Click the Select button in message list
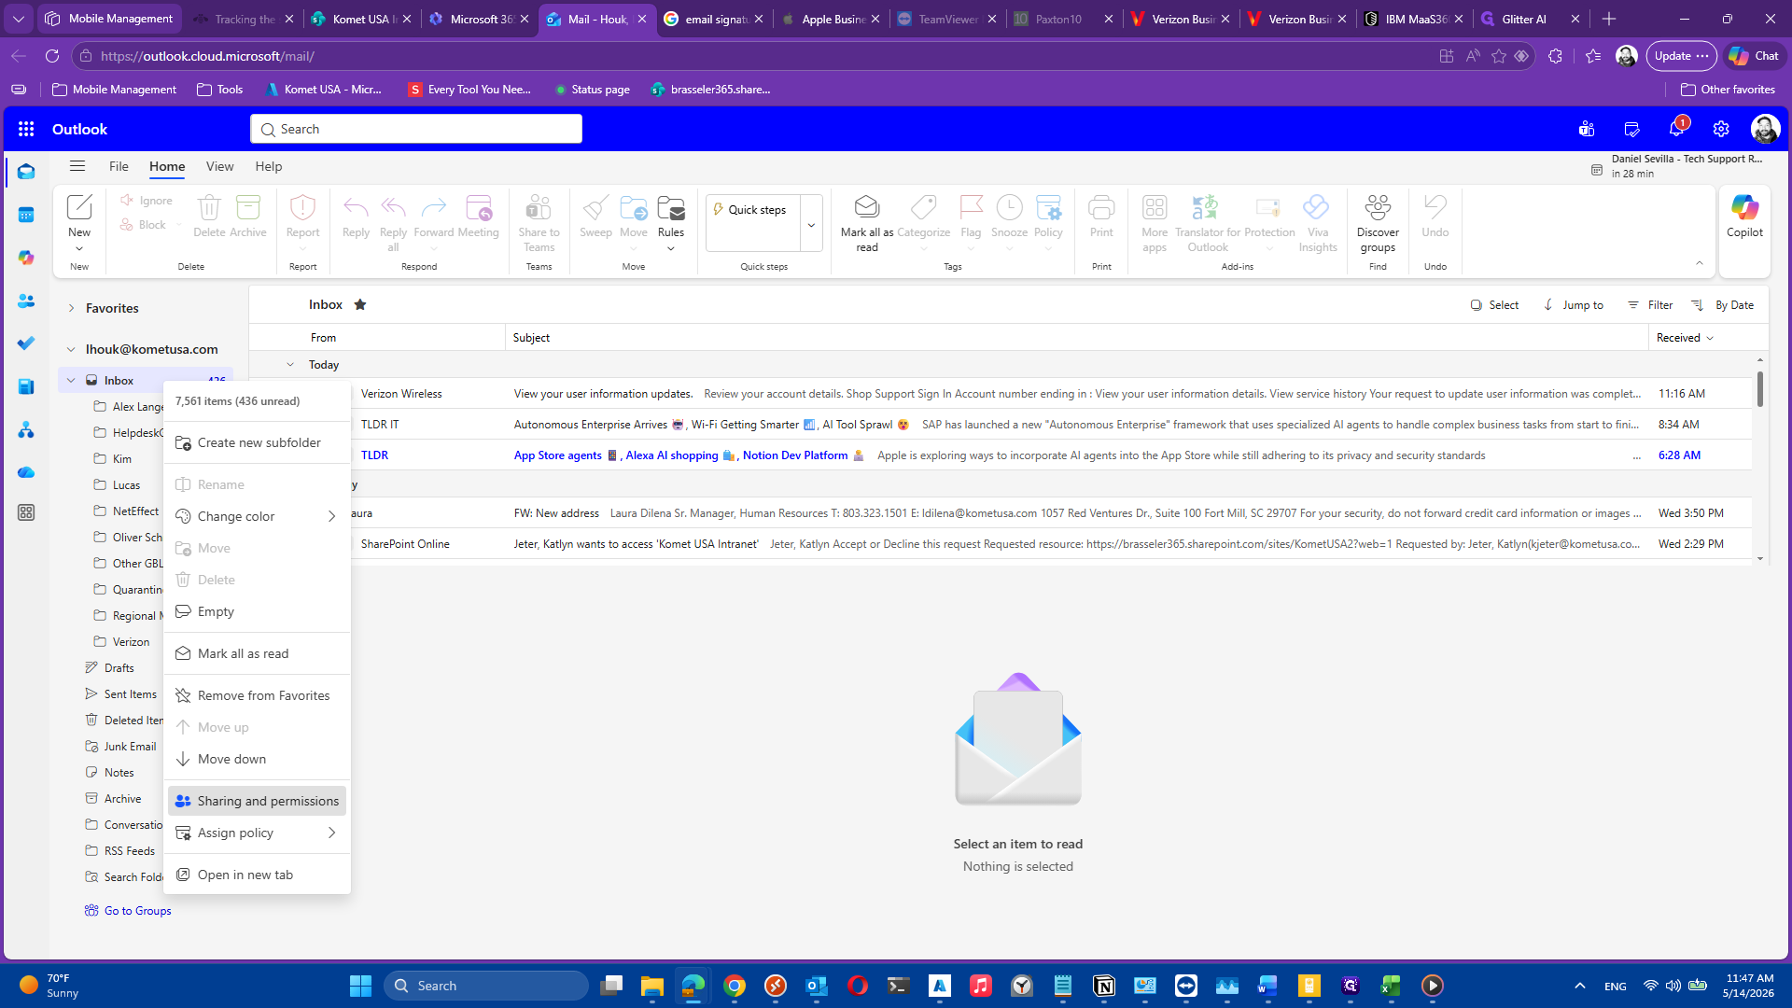 (1494, 305)
